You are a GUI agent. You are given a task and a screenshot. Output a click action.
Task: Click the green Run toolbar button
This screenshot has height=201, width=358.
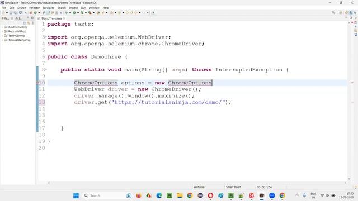[x=74, y=13]
